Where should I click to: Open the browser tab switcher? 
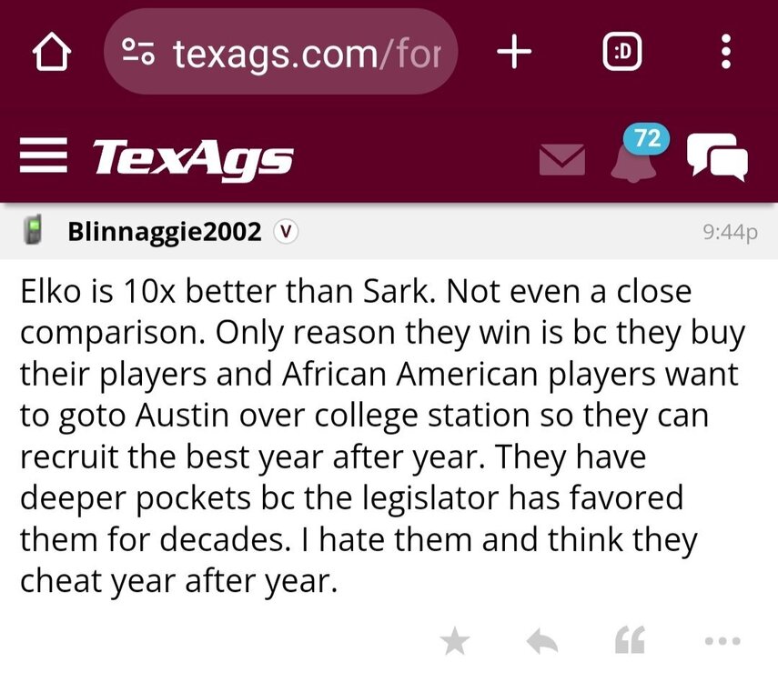click(623, 54)
